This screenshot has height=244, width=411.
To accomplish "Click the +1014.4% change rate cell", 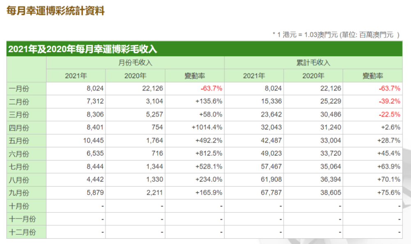I will (207, 127).
